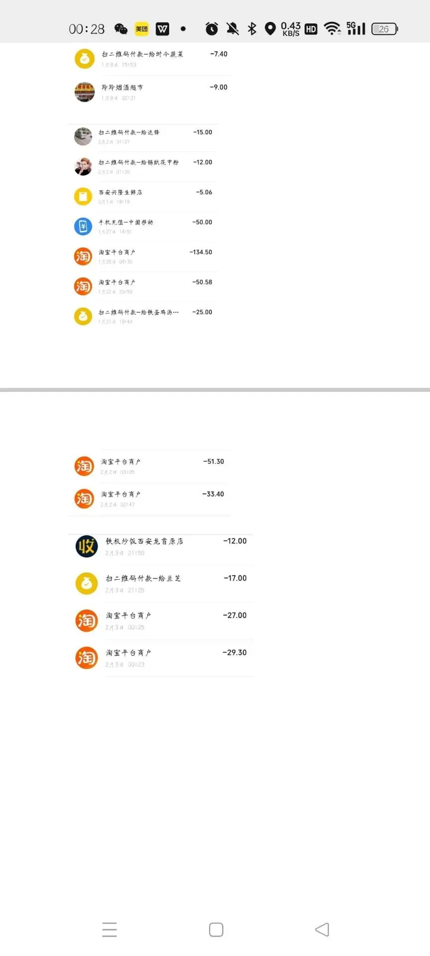430x956 pixels.
Task: Tap the dark 收 merchant icon
Action: click(87, 546)
